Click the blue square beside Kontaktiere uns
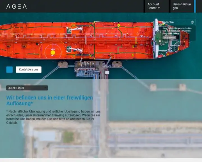 (10, 70)
